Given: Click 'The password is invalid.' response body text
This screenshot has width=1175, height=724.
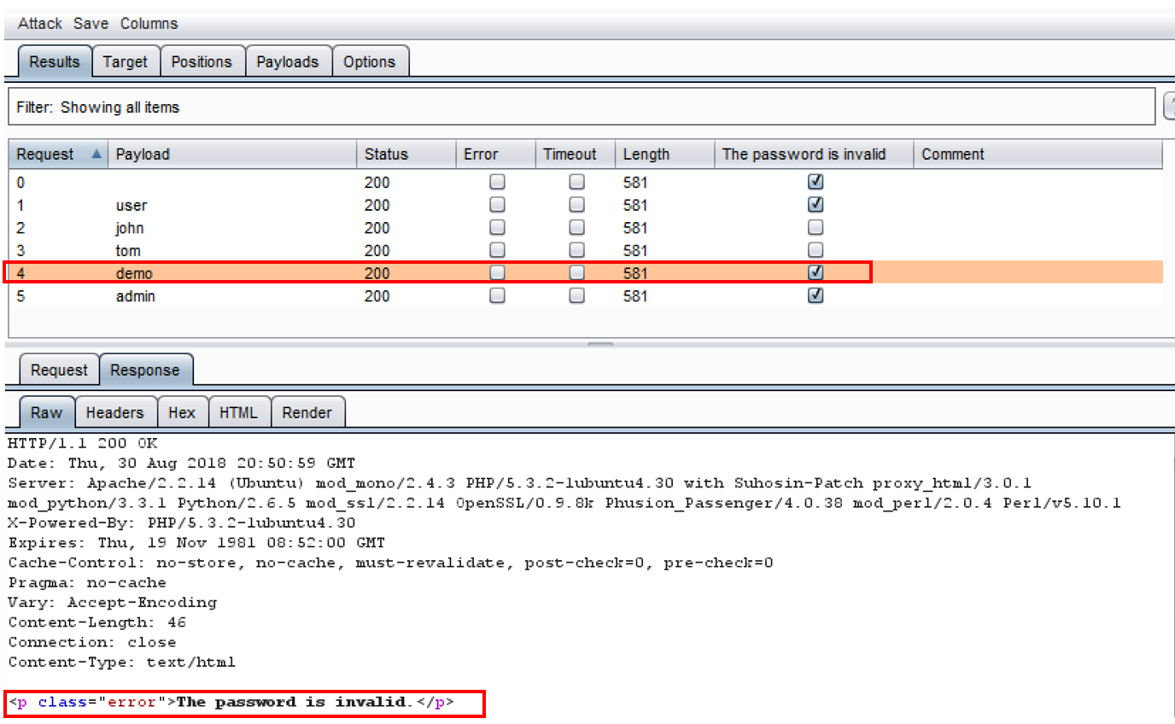Looking at the screenshot, I should [x=294, y=703].
